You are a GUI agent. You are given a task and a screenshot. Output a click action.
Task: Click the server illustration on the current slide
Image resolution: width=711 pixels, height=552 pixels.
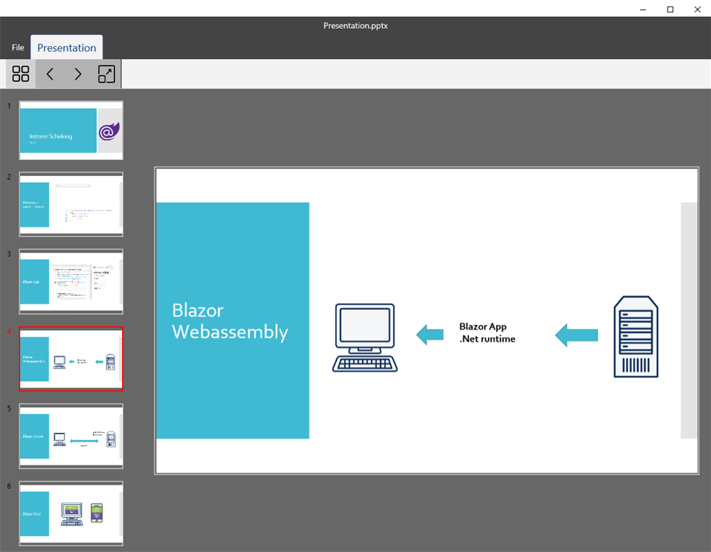[635, 337]
